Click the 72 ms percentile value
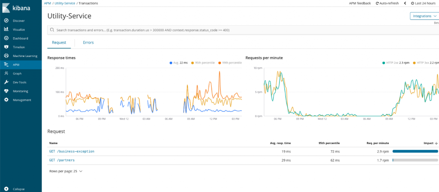 tap(335, 151)
